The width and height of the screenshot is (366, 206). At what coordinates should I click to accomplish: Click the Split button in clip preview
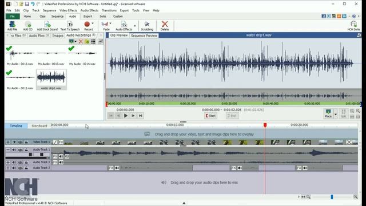coord(344,113)
